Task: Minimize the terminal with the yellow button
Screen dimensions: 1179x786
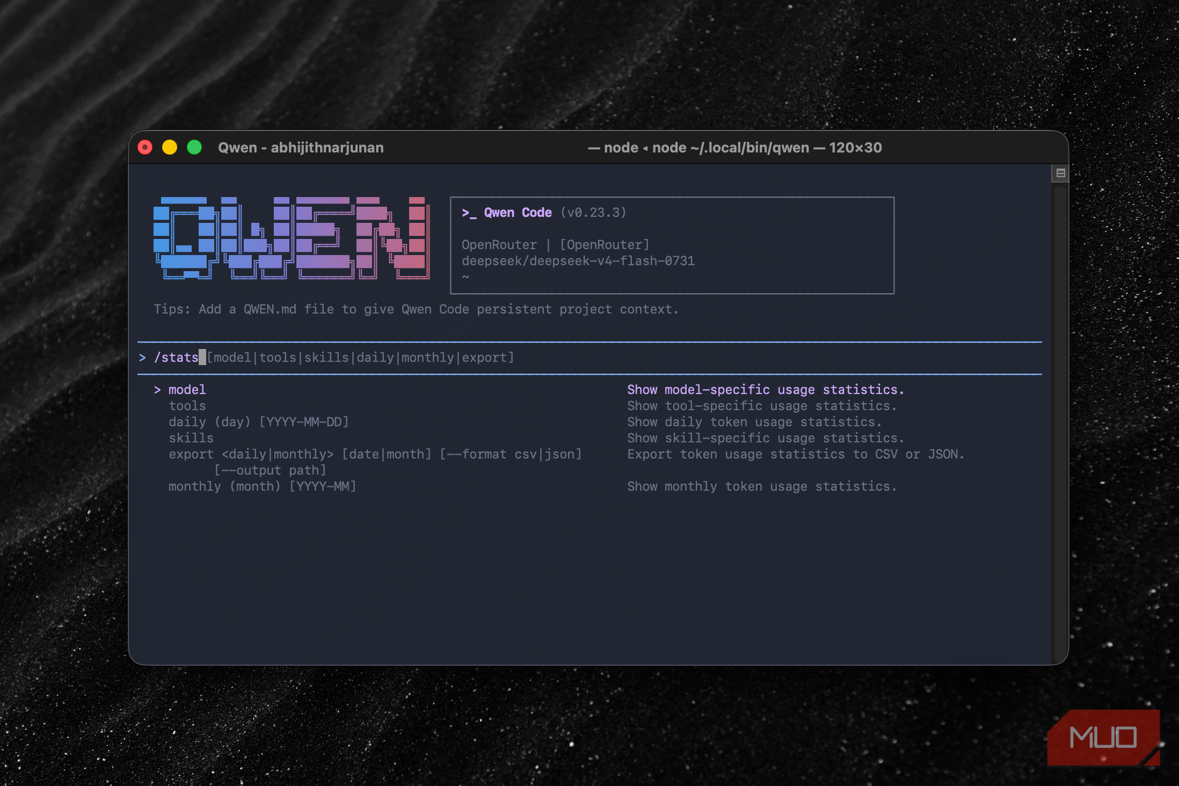Action: (170, 148)
